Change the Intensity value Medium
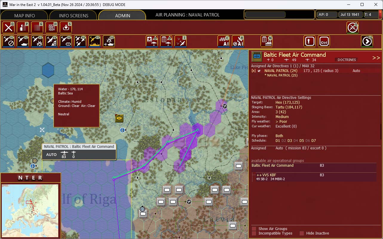The height and width of the screenshot is (239, 383). point(282,117)
